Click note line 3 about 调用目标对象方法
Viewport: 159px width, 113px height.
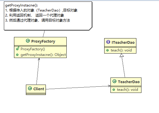(38, 20)
